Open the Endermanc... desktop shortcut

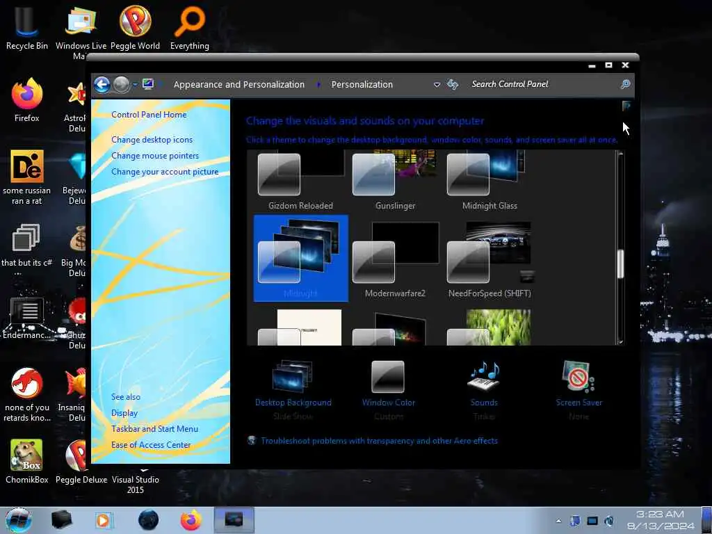pos(26,318)
